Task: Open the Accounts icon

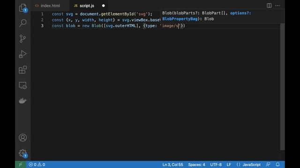Action: [23, 138]
